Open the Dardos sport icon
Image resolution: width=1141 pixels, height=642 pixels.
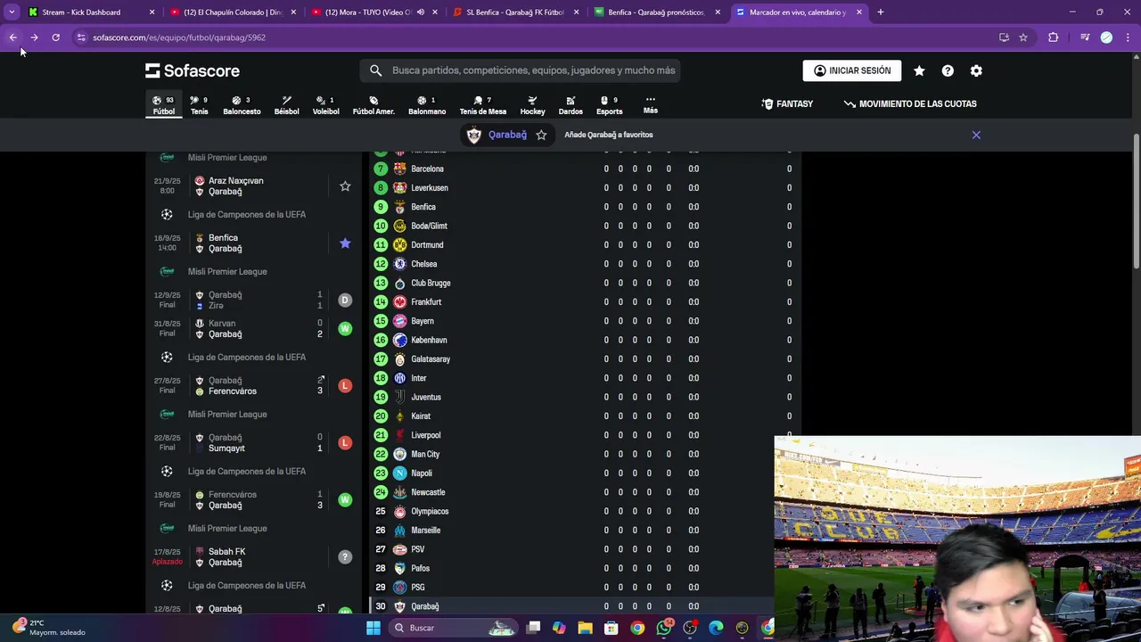tap(570, 105)
